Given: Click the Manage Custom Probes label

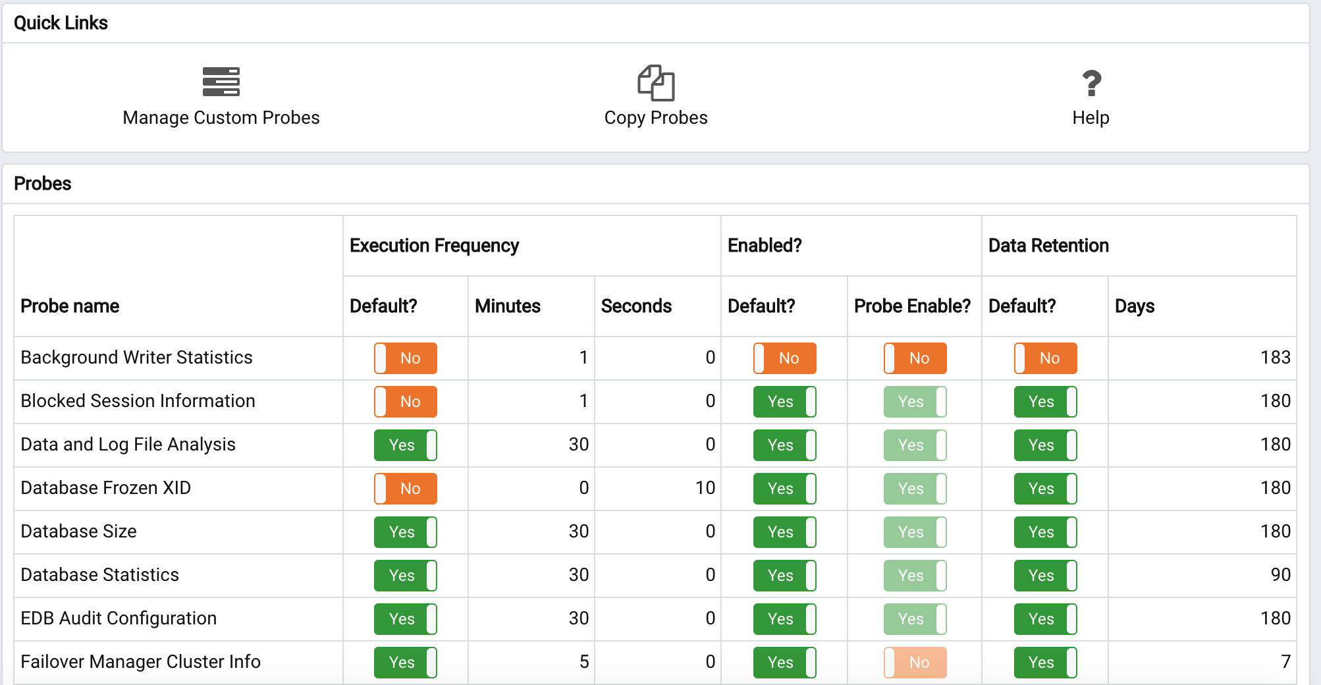Looking at the screenshot, I should 221,118.
